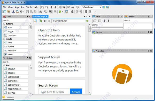Click the save all stacked disks icon
This screenshot has height=101, width=155.
point(35,12)
